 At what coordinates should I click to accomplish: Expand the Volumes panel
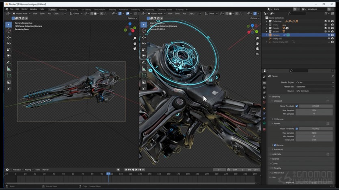pyautogui.click(x=274, y=159)
